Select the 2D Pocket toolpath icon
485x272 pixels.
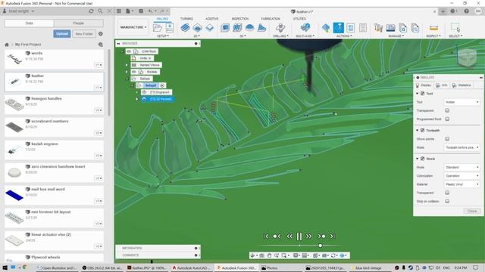[197, 28]
